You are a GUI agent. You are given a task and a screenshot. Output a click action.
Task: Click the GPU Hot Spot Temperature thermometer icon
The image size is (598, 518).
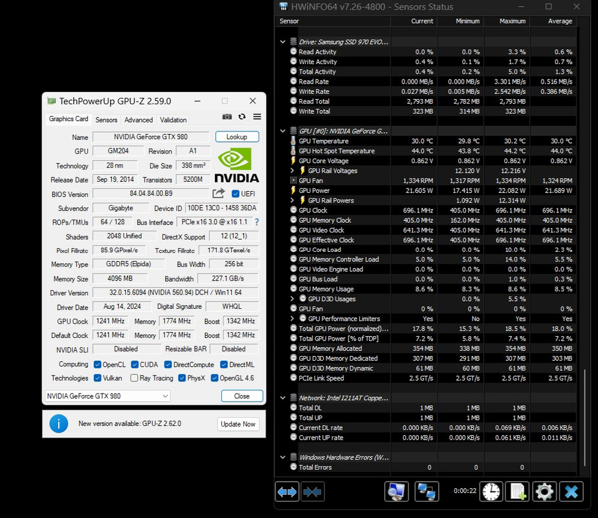pos(293,151)
